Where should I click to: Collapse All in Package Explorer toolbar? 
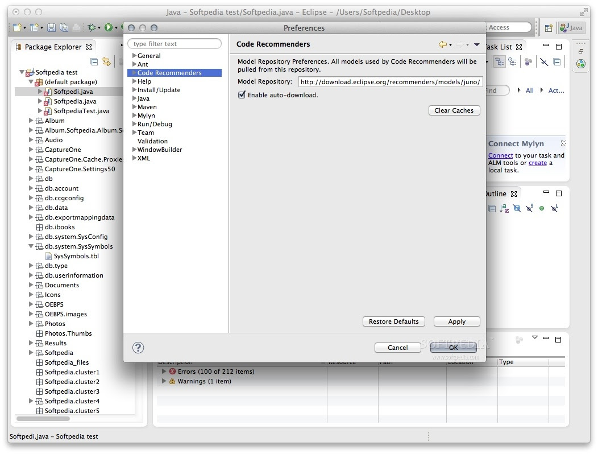coord(94,61)
